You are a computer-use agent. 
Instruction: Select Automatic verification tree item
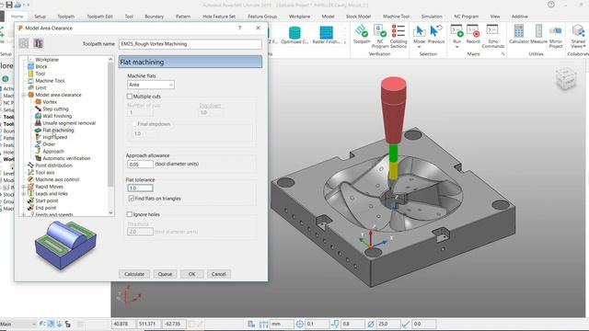[x=66, y=158]
